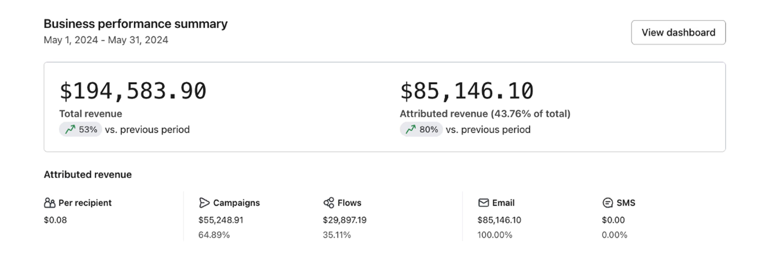
Task: Click the Campaigns revenue value $55,248.91
Action: point(220,220)
